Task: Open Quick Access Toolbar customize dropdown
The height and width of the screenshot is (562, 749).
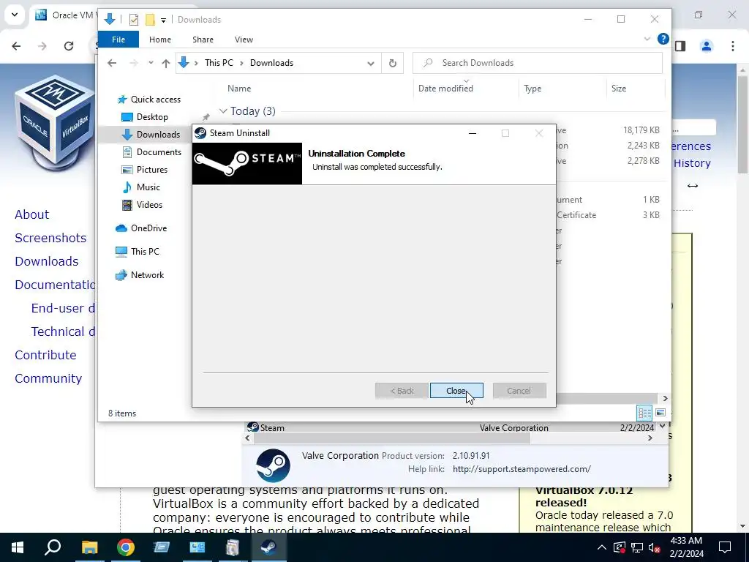Action: tap(163, 20)
